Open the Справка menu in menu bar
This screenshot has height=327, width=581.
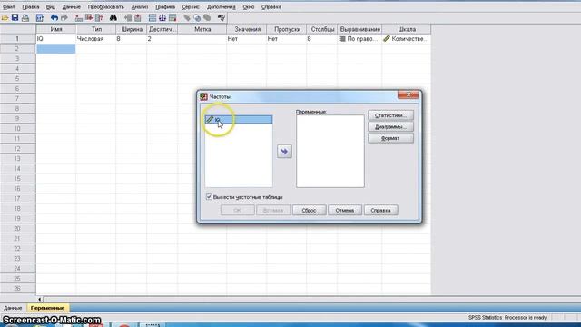pos(271,7)
